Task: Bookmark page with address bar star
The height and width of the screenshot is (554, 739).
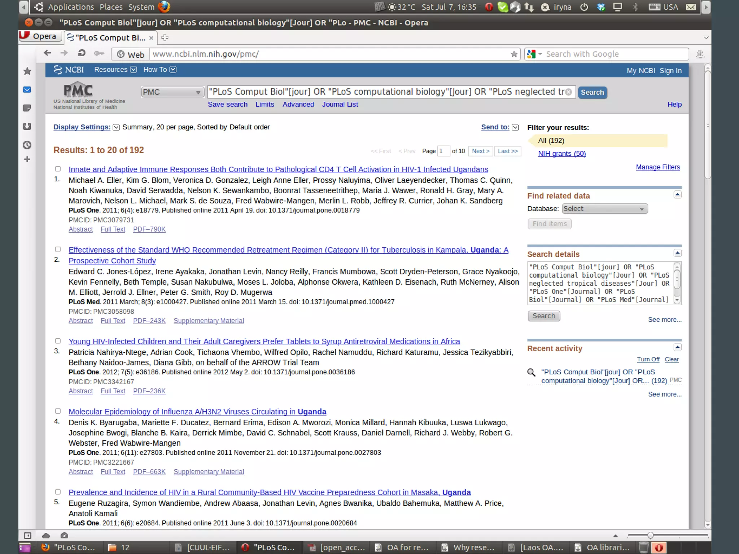Action: click(514, 54)
